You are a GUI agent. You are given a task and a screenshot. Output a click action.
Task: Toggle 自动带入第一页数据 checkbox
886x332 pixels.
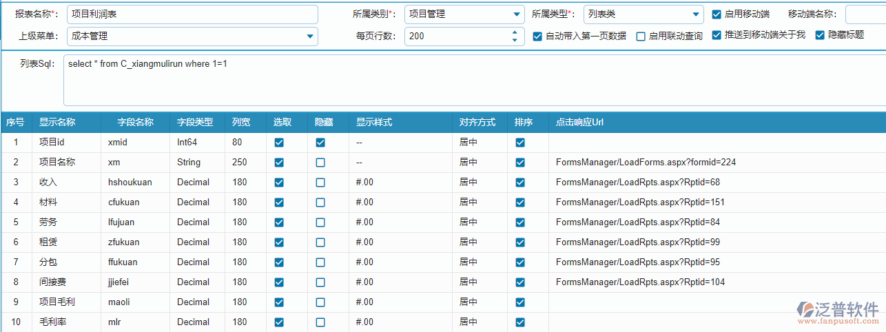tap(537, 37)
